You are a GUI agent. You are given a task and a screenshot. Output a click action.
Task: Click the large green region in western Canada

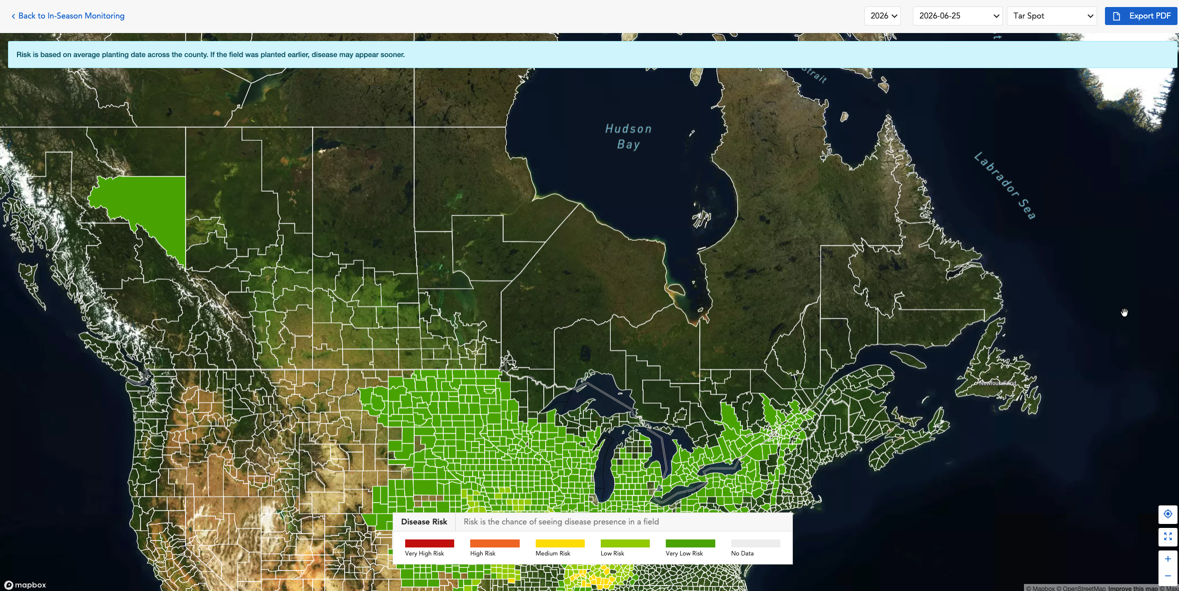(x=150, y=205)
